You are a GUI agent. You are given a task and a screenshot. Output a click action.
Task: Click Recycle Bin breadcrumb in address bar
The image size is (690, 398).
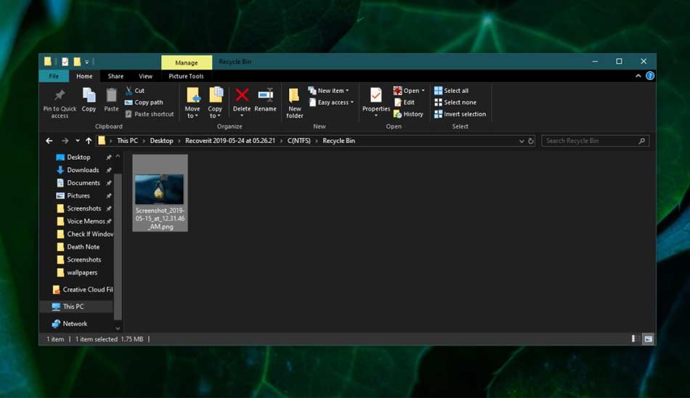pyautogui.click(x=338, y=141)
